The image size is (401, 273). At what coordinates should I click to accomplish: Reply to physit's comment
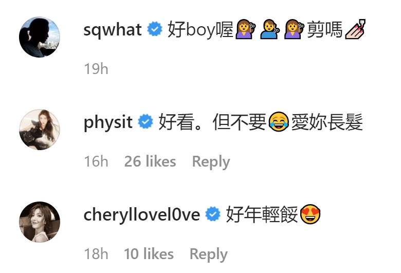coord(211,162)
